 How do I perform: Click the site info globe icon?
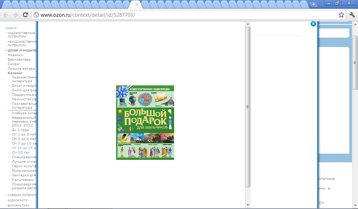tap(36, 15)
